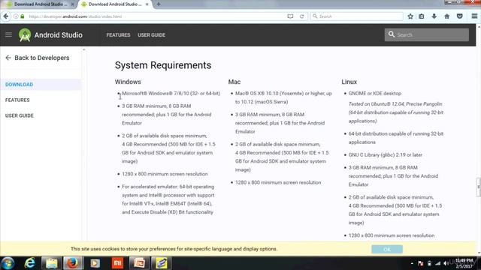
Task: Open the PowerPoint taskbar icon
Action: [139, 263]
